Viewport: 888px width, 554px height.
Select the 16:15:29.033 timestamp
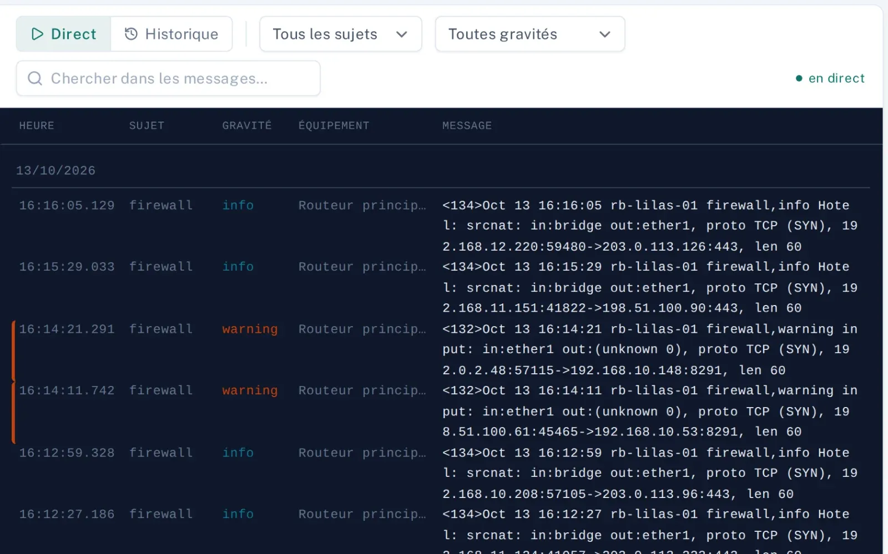coord(67,267)
